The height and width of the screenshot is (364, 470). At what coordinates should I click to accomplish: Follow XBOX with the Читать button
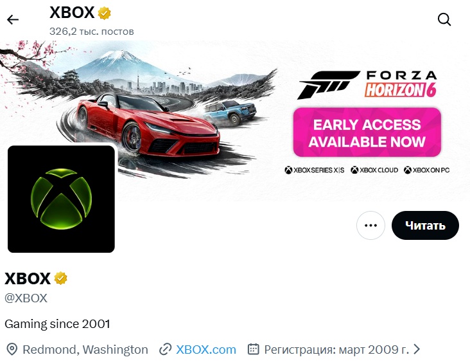[425, 225]
